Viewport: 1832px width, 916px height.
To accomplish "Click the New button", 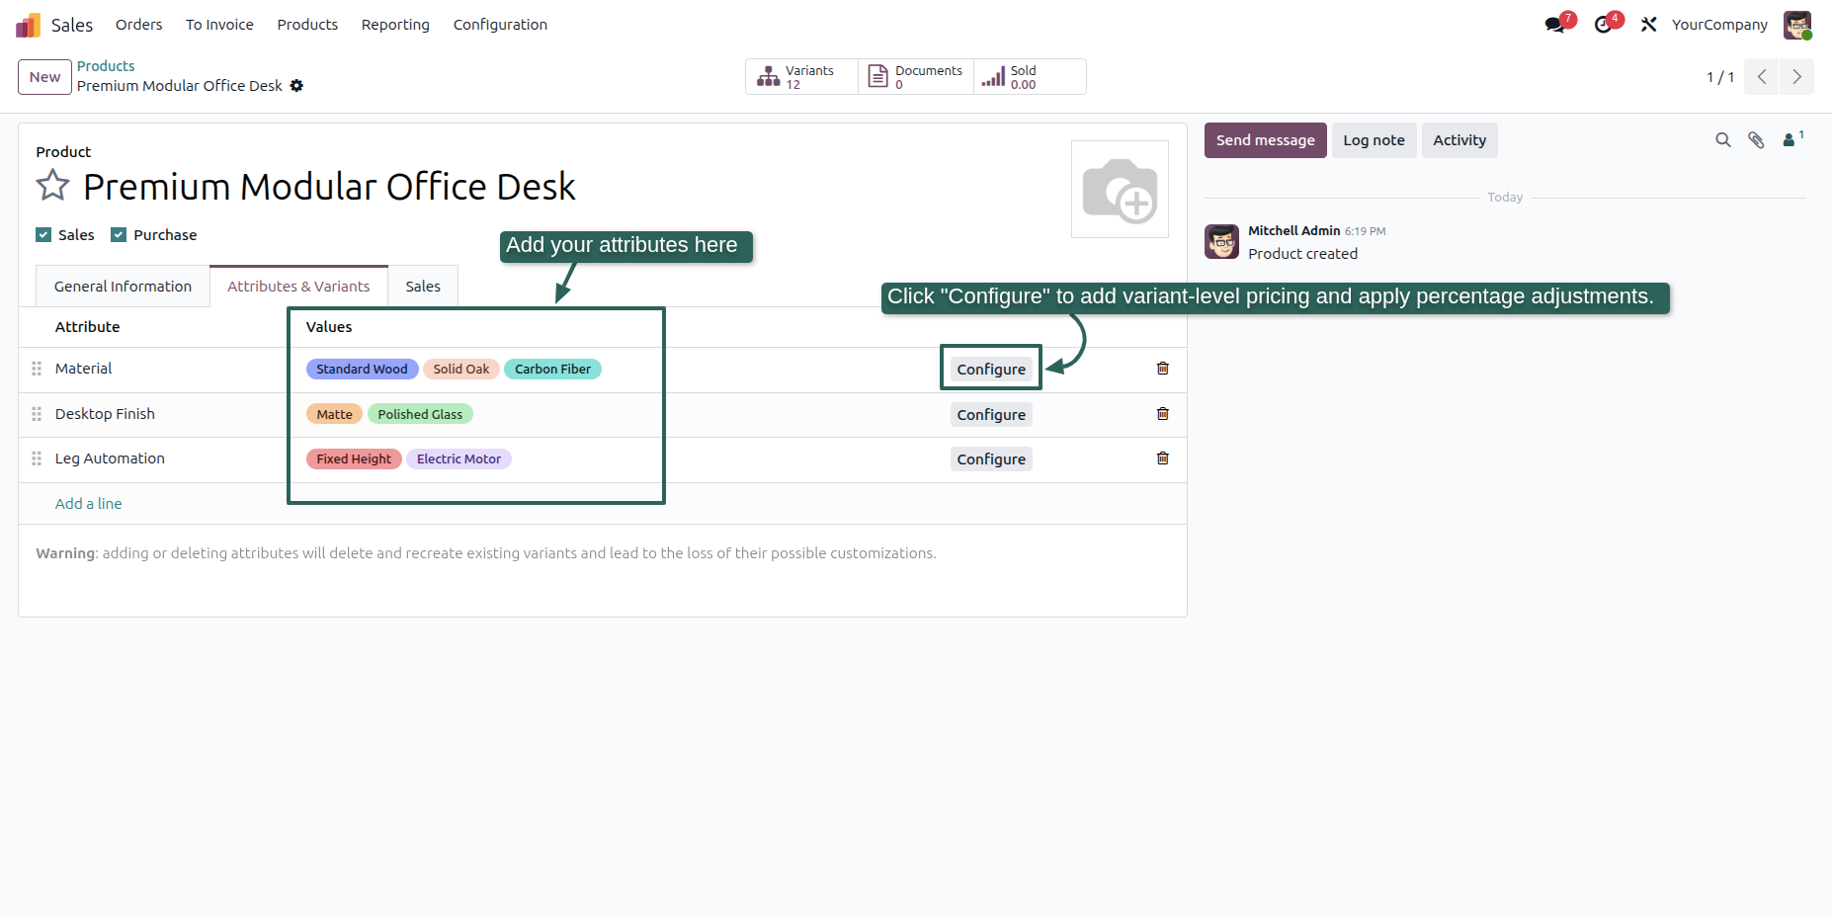I will point(44,77).
